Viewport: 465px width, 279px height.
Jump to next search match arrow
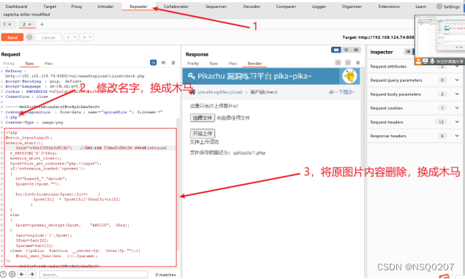pos(31,275)
